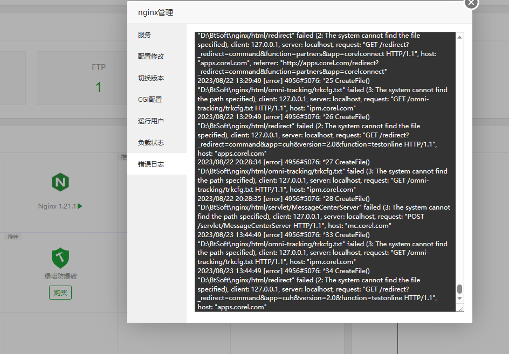Click the MessageCenterServer failed path line

tap(324, 207)
